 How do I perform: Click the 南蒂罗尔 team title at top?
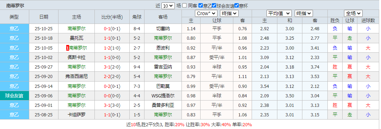point(15,6)
